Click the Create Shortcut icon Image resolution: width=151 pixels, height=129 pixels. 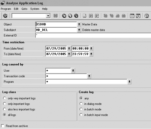pos(138,16)
